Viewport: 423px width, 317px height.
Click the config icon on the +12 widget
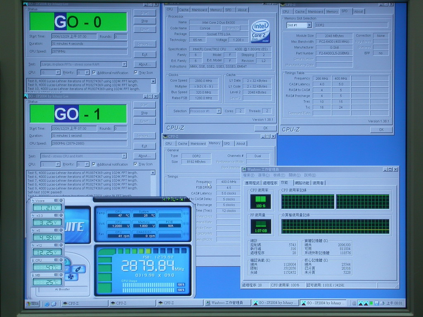pos(57,245)
